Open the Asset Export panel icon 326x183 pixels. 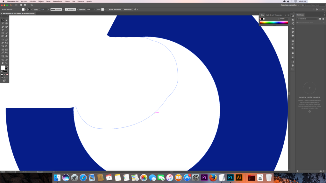293,62
